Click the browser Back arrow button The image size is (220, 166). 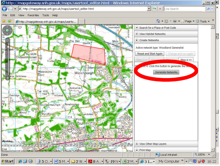pyautogui.click(x=4, y=9)
